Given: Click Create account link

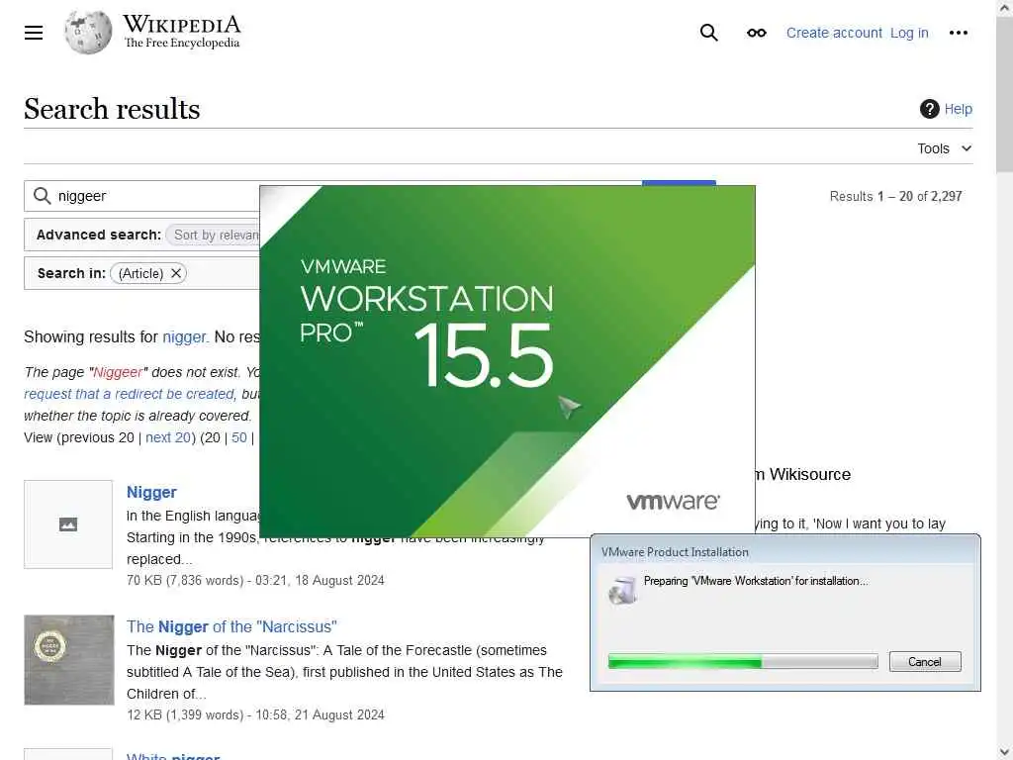Looking at the screenshot, I should coord(833,33).
